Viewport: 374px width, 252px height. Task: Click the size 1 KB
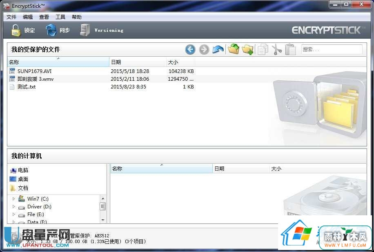pos(188,87)
